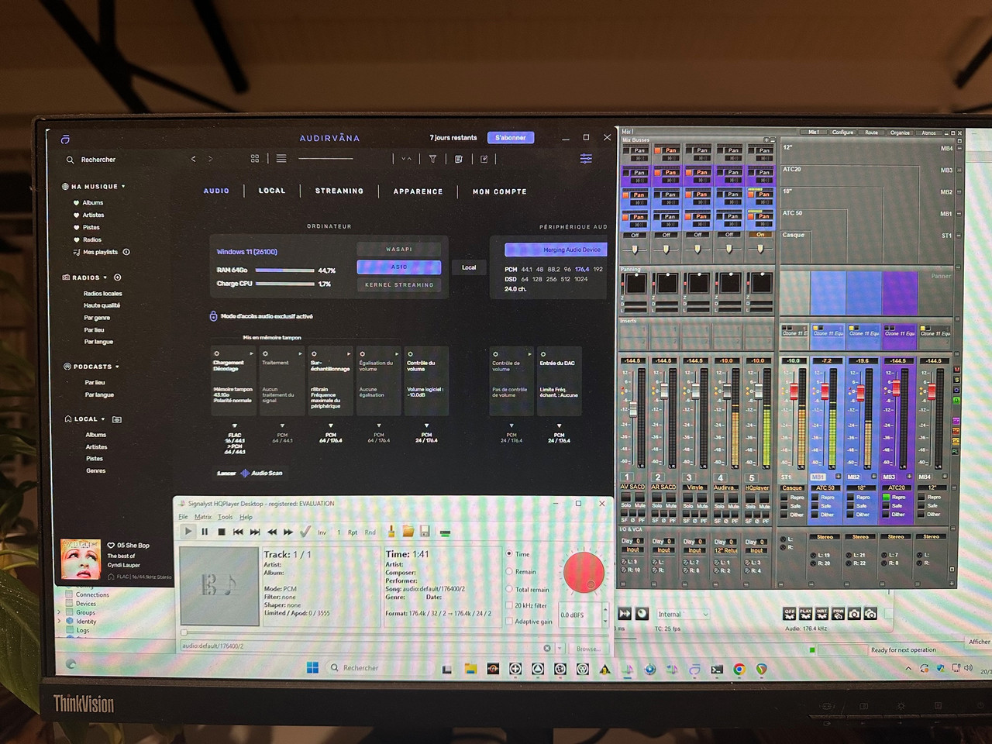992x744 pixels.
Task: Click automation OFF icon below mixer
Action: [789, 613]
